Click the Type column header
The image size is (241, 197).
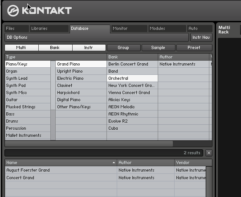(56, 57)
